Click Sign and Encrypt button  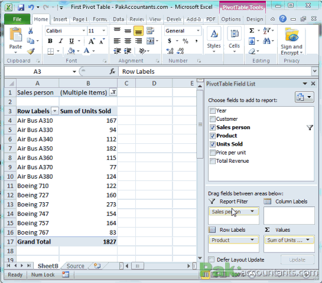[291, 42]
